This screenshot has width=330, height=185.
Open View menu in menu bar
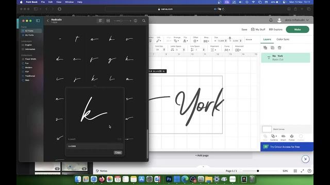(59, 2)
